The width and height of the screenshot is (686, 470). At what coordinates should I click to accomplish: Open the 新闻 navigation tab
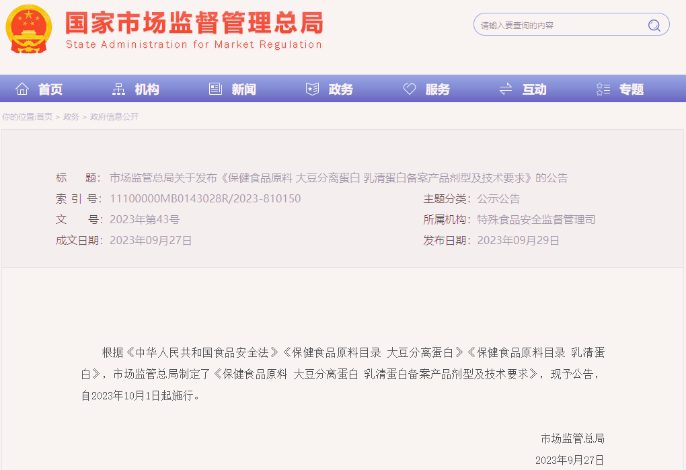pos(243,89)
